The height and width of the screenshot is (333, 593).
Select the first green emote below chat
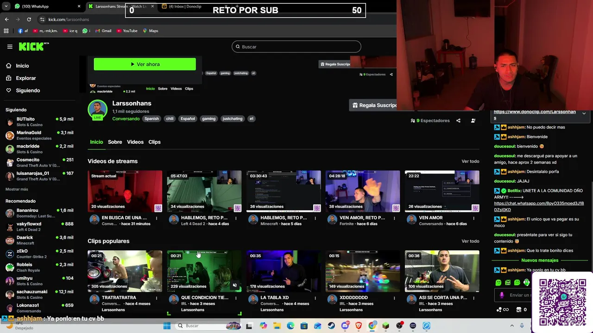pos(498,283)
